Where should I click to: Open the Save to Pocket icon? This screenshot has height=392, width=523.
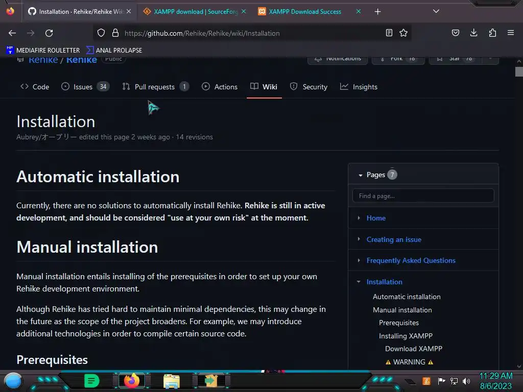click(x=455, y=33)
